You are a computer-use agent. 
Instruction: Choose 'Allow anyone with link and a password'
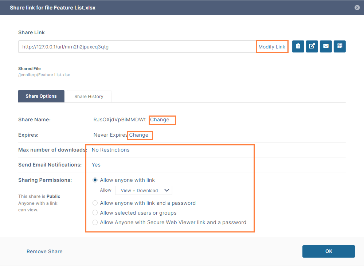coord(95,203)
